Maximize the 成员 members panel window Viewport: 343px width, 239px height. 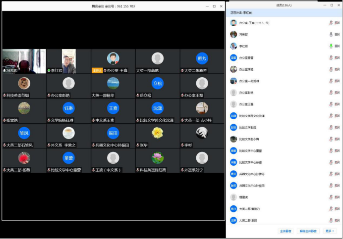(330, 5)
